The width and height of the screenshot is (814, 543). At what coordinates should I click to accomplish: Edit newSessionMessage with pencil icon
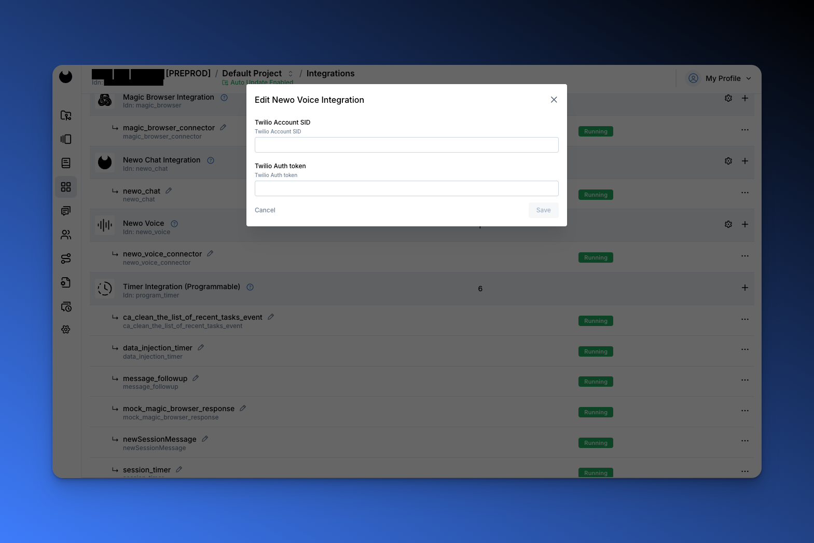click(x=205, y=439)
